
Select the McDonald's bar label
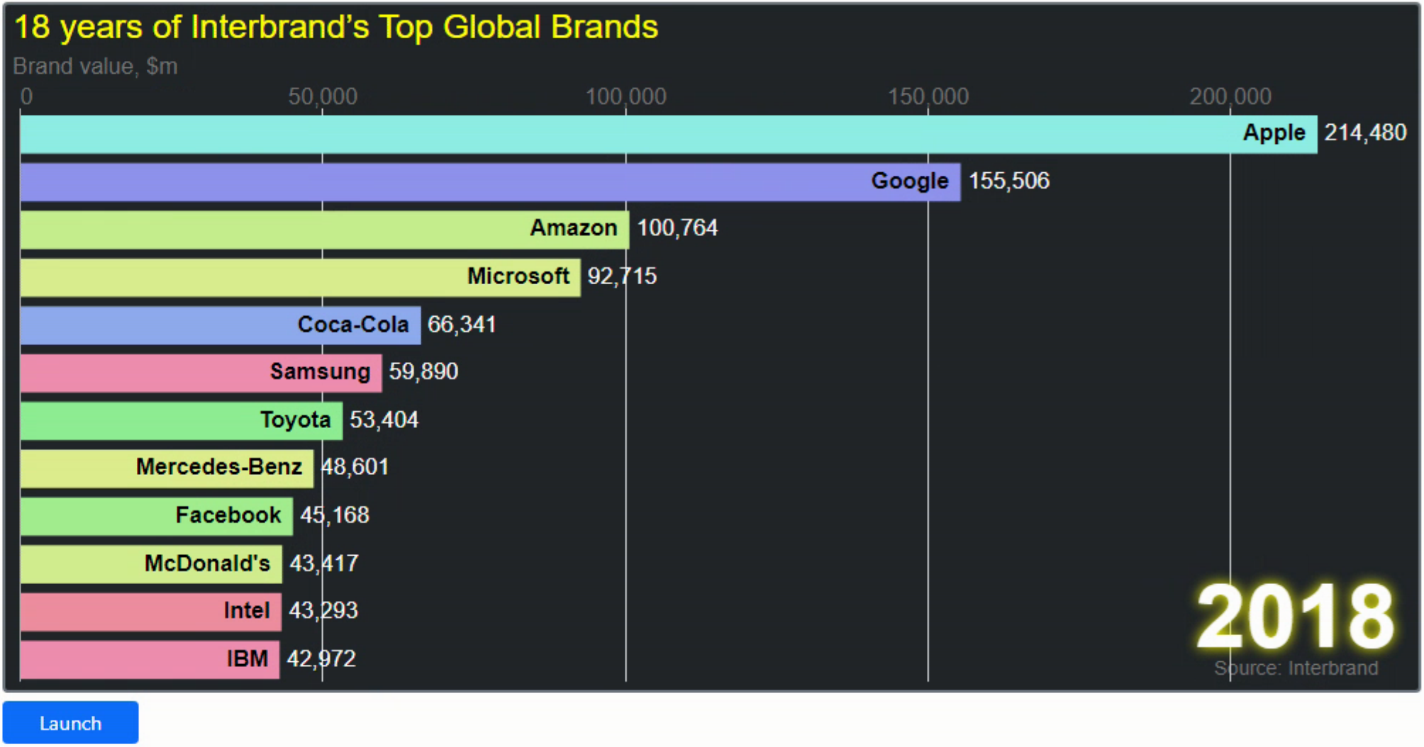tap(207, 563)
